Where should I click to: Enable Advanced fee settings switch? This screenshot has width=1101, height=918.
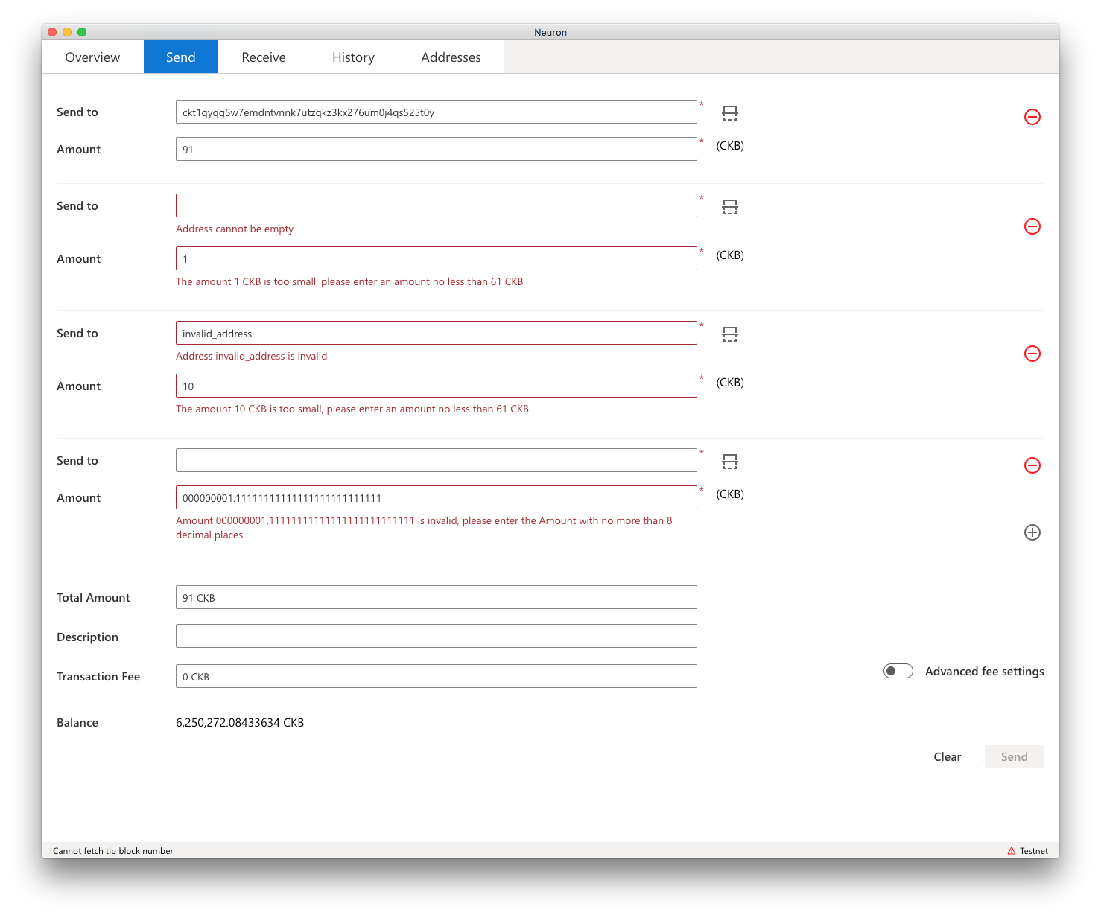tap(898, 671)
